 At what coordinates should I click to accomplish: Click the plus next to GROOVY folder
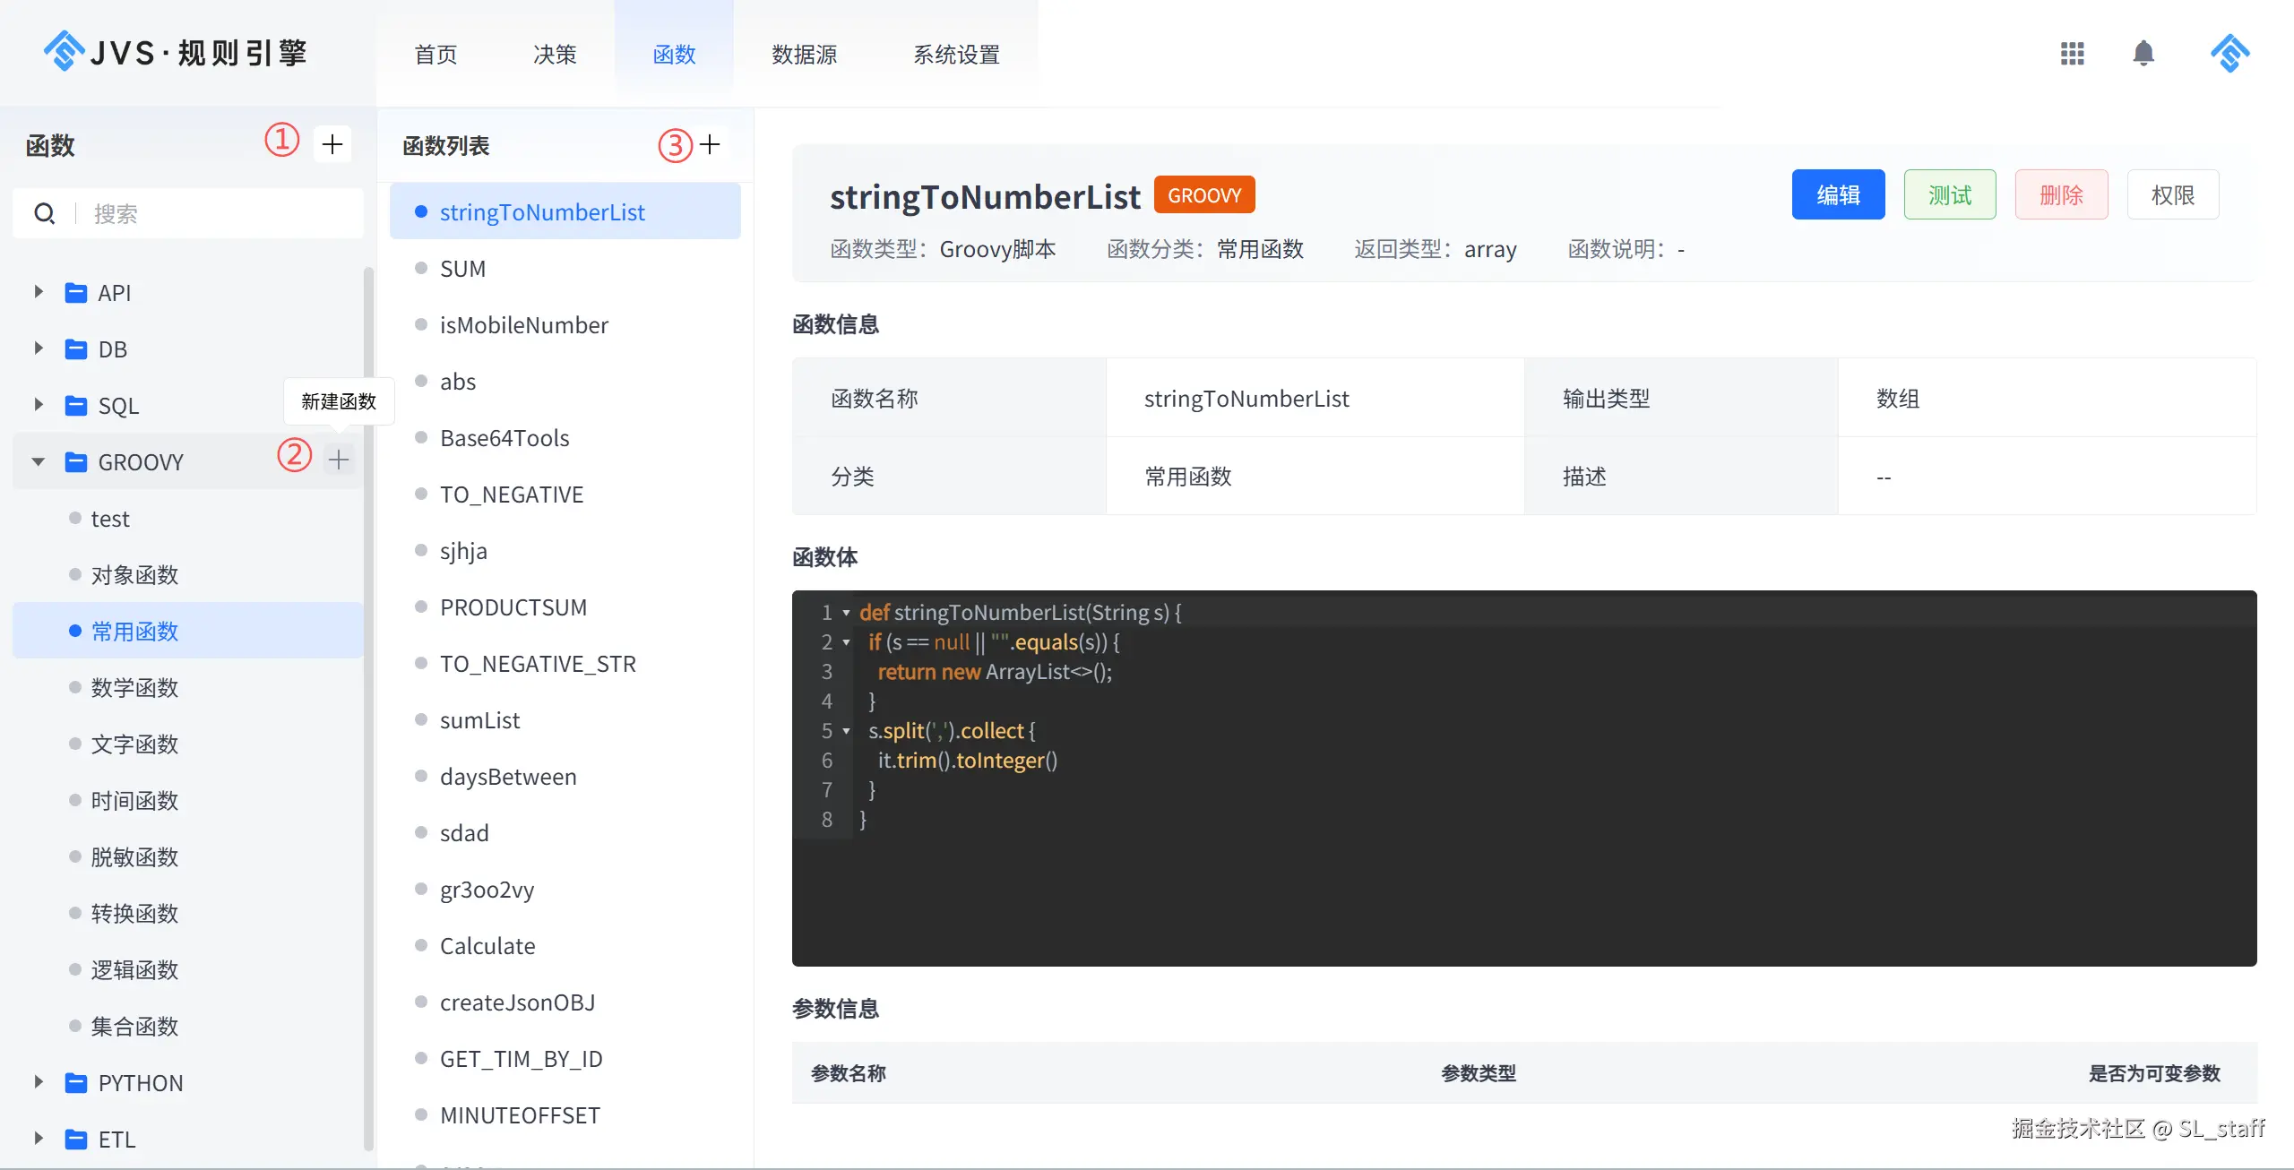[x=339, y=460]
